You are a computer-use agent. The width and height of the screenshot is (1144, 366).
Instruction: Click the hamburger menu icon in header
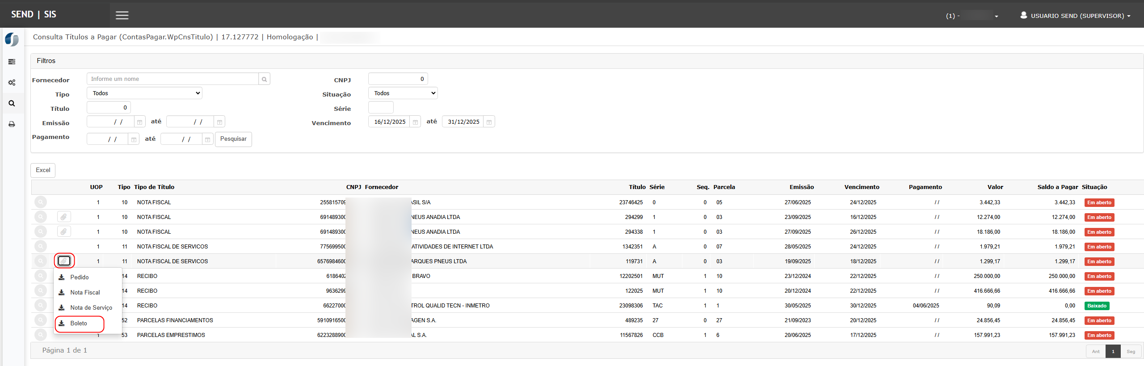122,16
